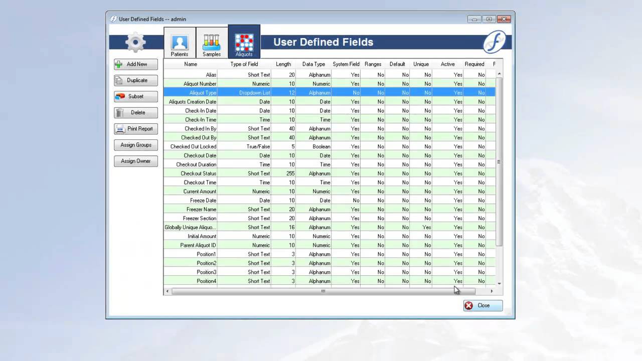Viewport: 642px width, 361px height.
Task: Click True/False type of field cell
Action: click(x=244, y=146)
